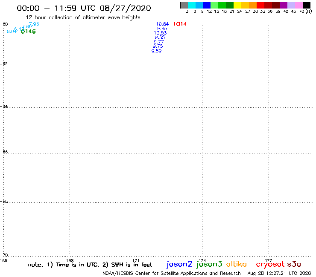Click the '00:00 – 11:59 UTC 08/27/2020' title

point(84,8)
